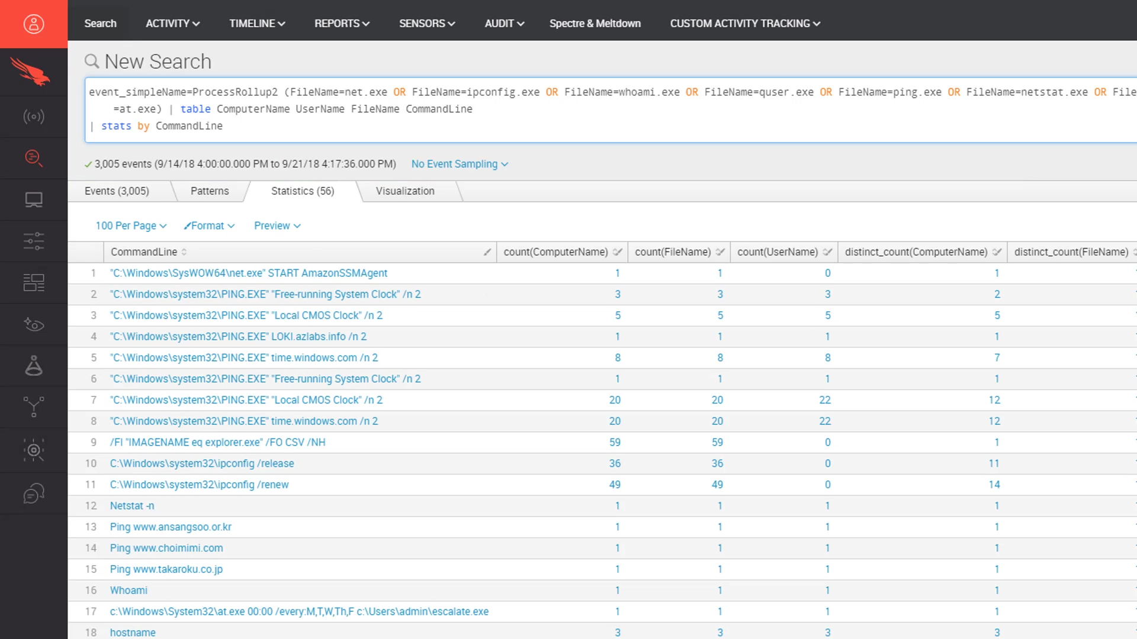This screenshot has height=639, width=1137.
Task: Click the count(UserName) column header
Action: tap(778, 252)
